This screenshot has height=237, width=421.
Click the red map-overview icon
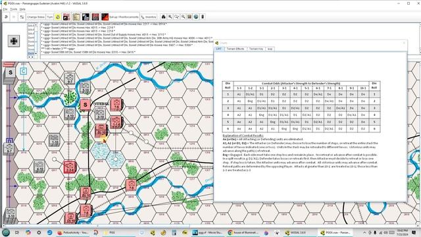click(x=95, y=17)
